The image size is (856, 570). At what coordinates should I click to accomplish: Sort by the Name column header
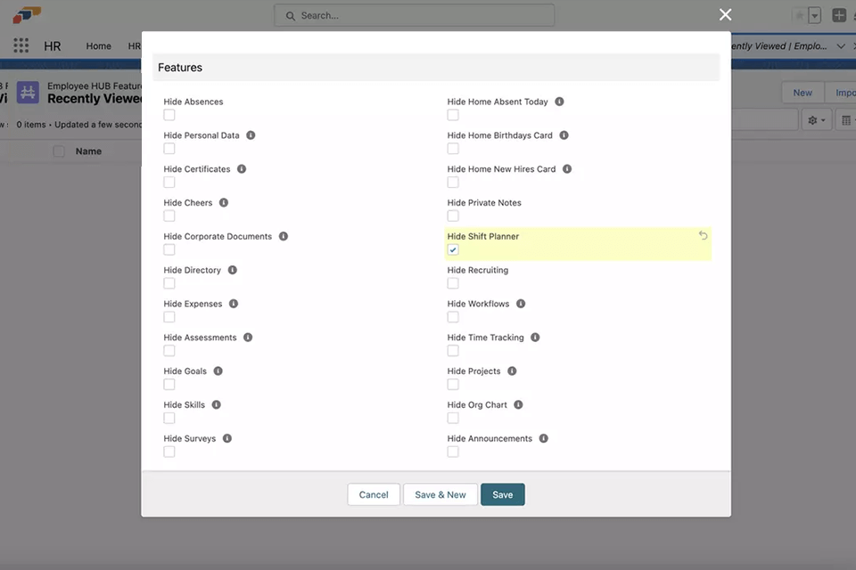[88, 151]
